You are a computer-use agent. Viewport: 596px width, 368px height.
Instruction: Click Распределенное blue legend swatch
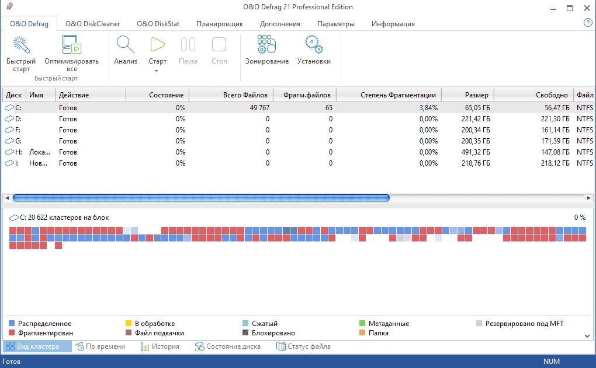12,323
